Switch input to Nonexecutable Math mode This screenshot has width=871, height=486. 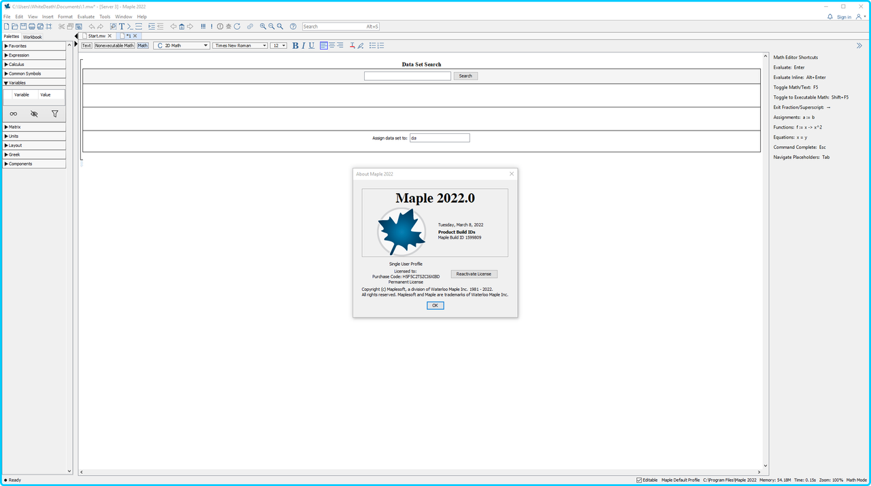click(114, 46)
